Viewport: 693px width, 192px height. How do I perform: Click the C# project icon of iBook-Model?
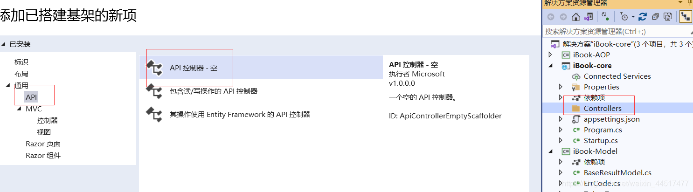(566, 151)
